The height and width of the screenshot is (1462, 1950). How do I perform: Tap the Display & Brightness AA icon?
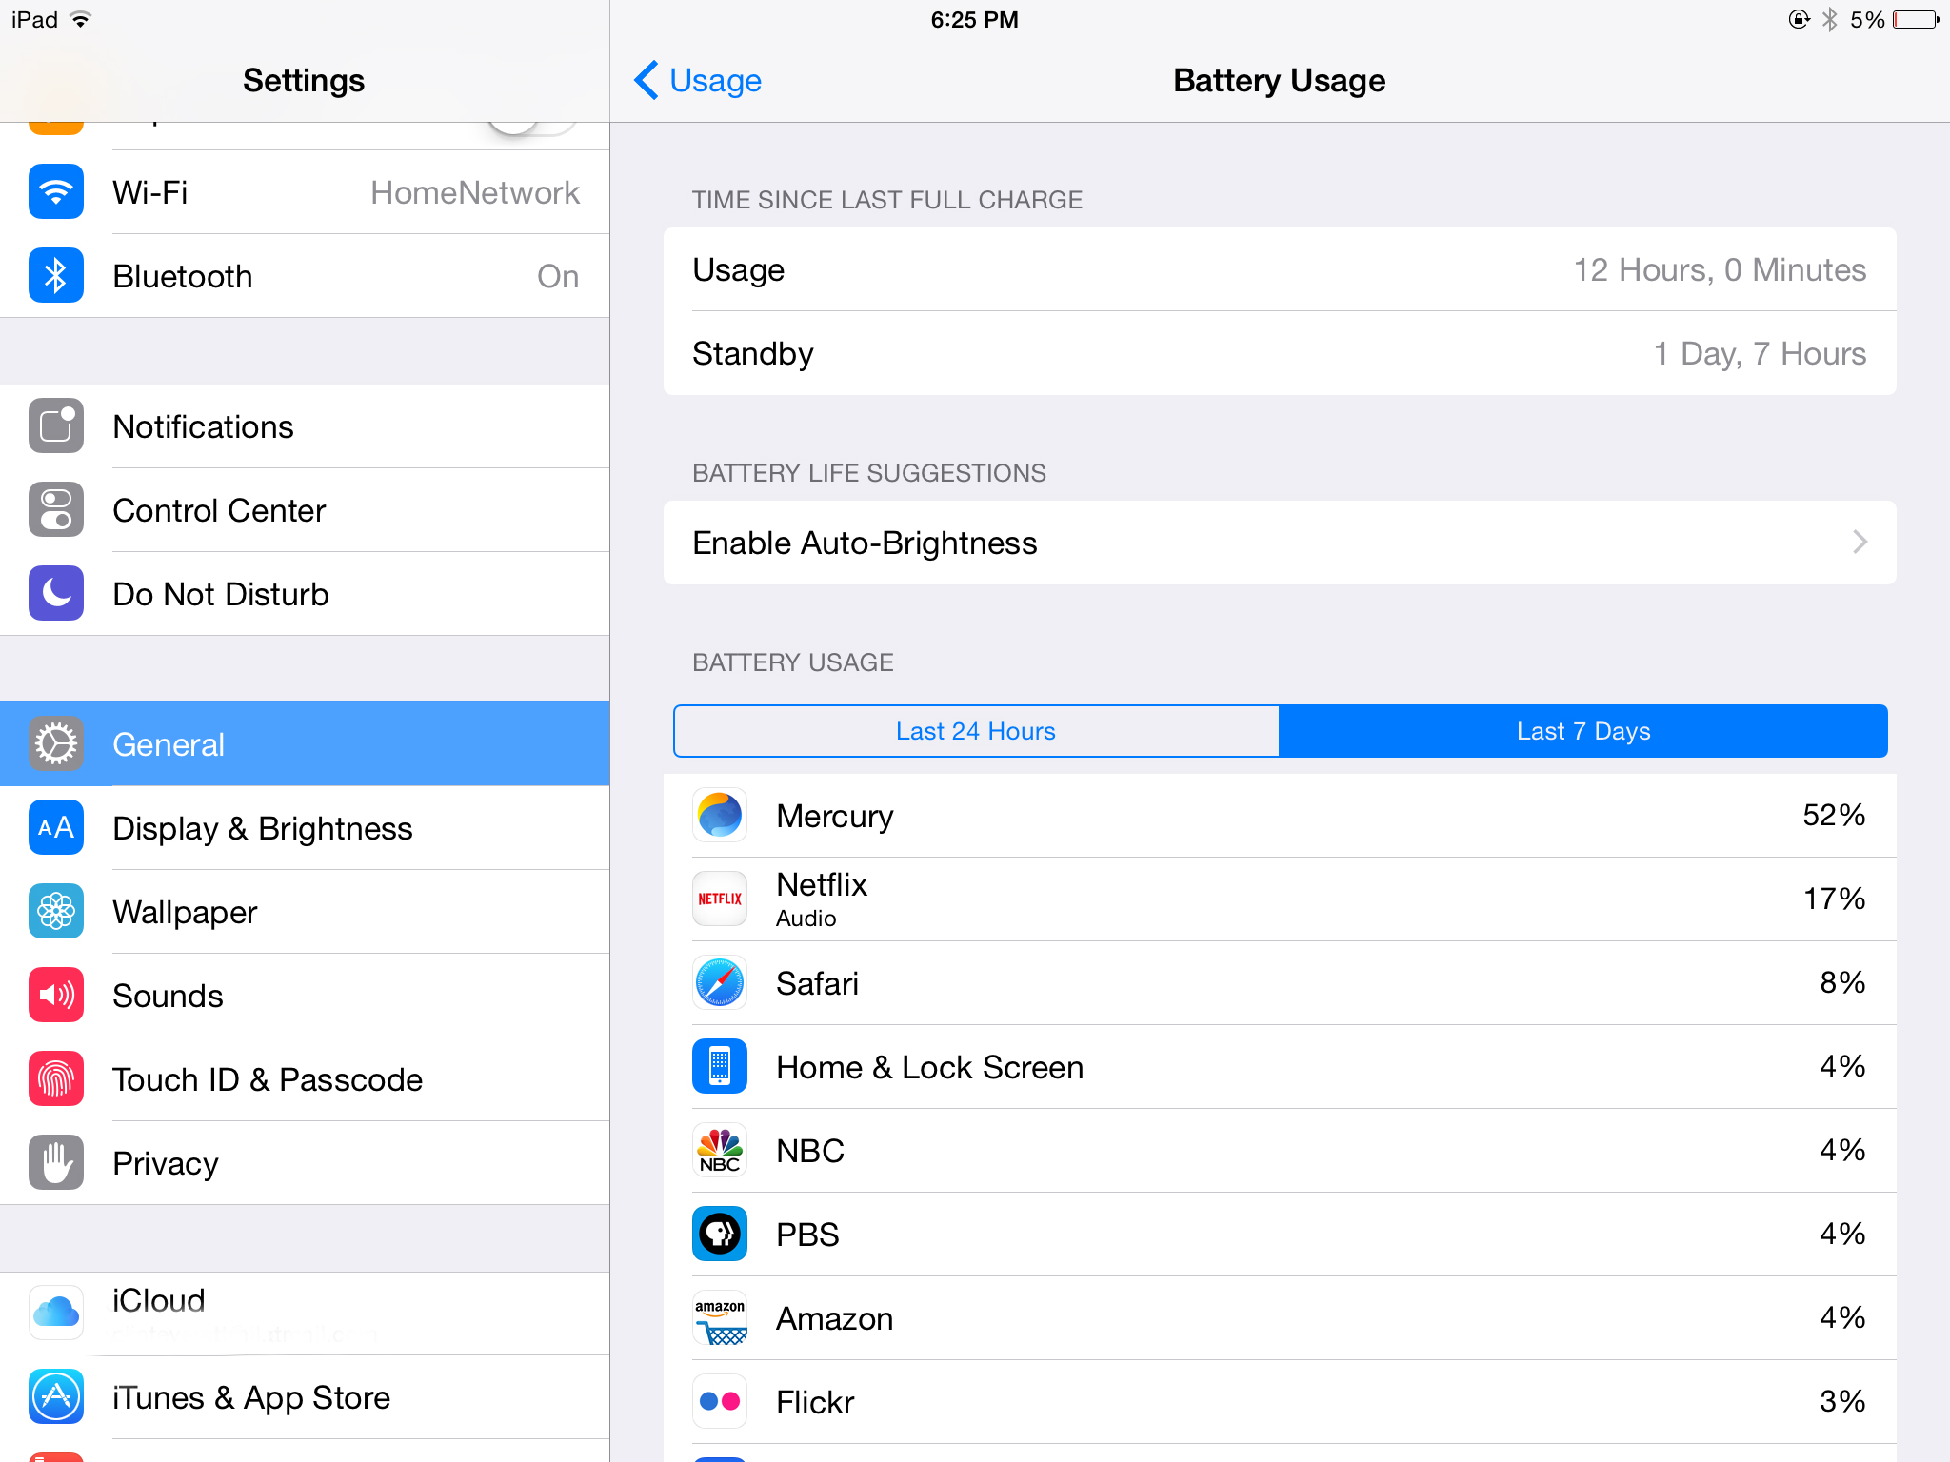tap(56, 828)
